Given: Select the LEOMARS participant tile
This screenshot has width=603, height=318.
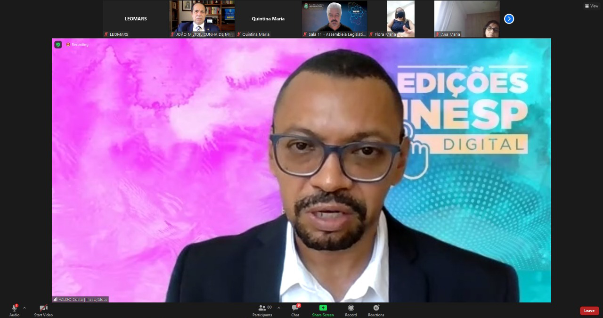Looking at the screenshot, I should click(136, 19).
